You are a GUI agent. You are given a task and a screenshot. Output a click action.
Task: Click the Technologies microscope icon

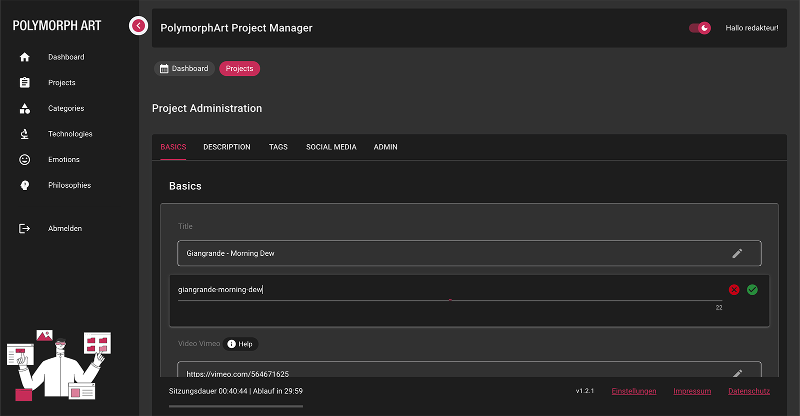point(24,134)
